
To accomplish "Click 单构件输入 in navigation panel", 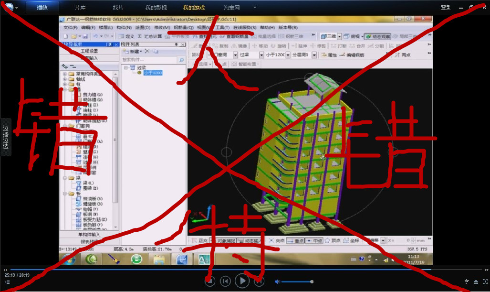I will tap(89, 235).
